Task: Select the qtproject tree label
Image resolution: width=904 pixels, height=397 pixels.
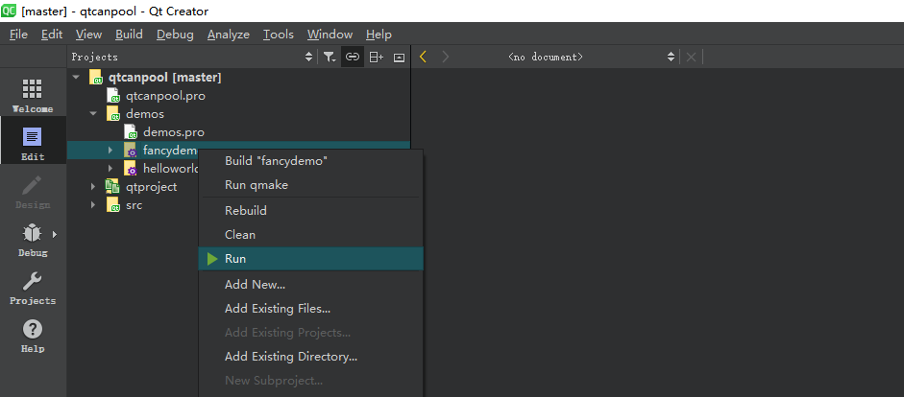Action: [152, 187]
